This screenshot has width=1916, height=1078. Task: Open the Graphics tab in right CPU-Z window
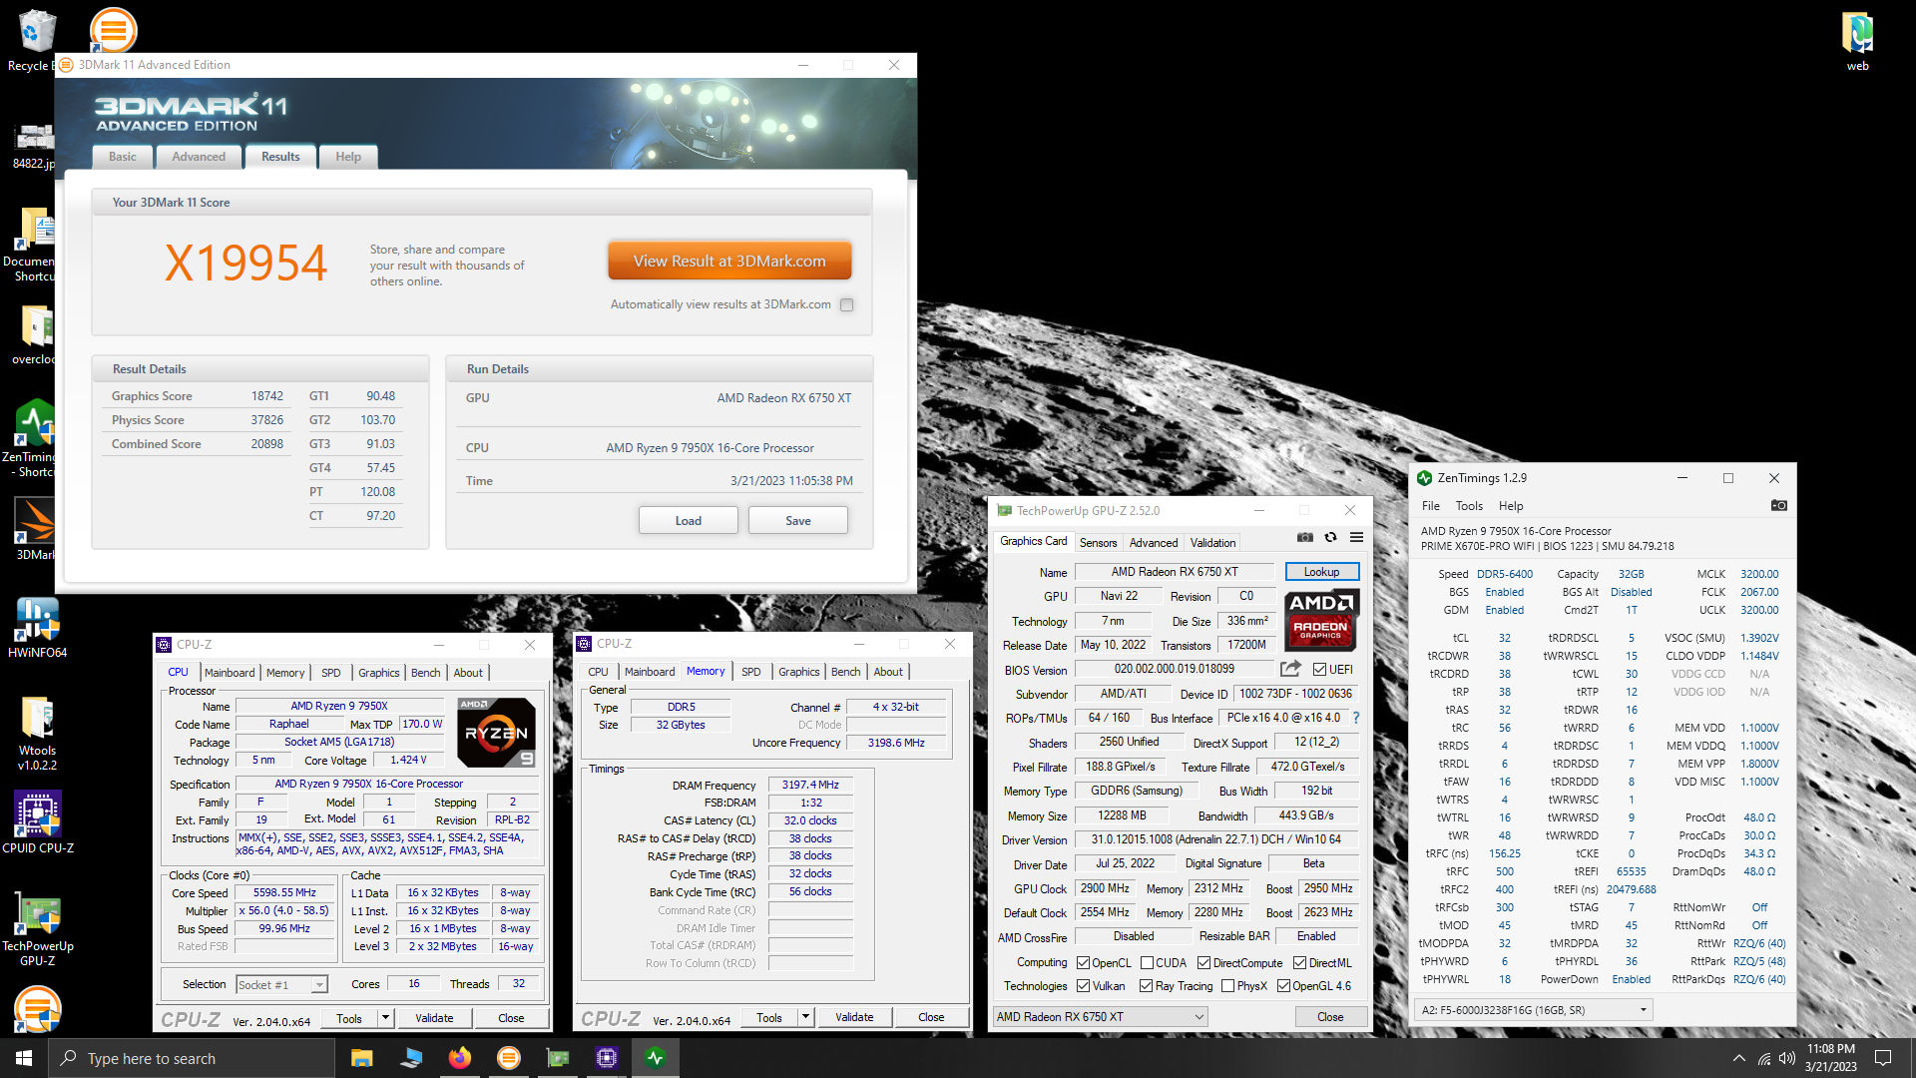(x=799, y=672)
